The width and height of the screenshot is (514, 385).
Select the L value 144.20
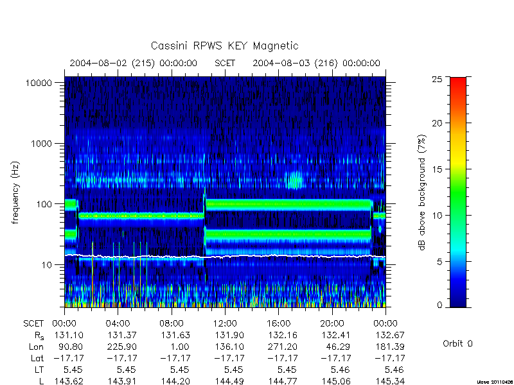175,381
